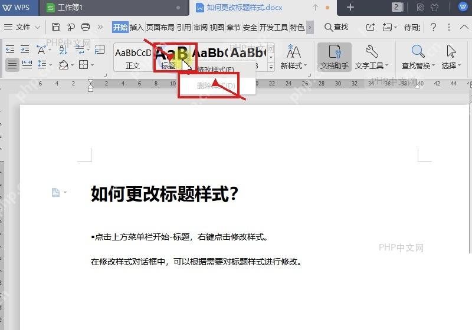Image resolution: width=472 pixels, height=330 pixels.
Task: Switch to the 审阅 ribbon tab
Action: (201, 27)
